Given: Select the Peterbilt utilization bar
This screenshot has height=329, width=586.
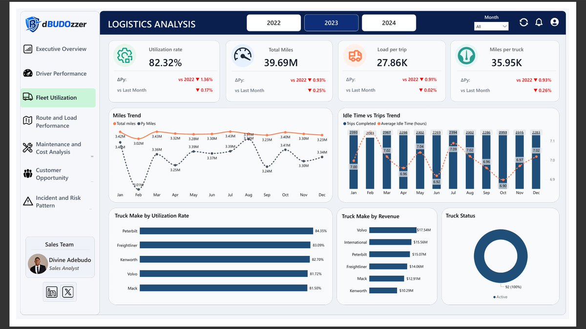Looking at the screenshot, I should tap(226, 231).
